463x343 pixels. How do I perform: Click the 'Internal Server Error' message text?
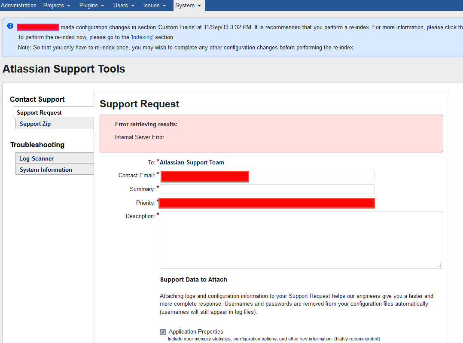[139, 137]
